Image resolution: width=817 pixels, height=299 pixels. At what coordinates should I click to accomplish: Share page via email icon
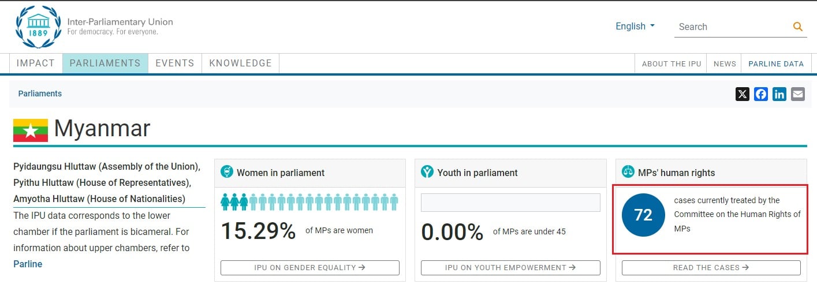(798, 94)
